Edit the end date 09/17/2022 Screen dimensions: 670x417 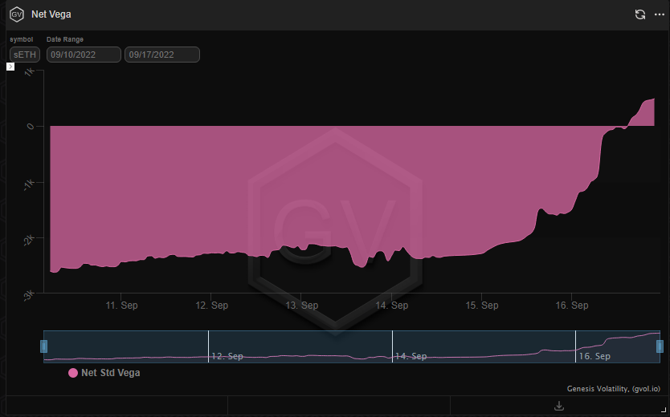[x=162, y=55]
